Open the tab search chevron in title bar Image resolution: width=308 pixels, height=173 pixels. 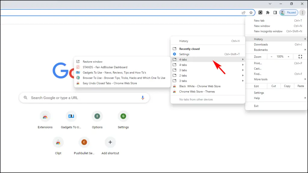270,4
